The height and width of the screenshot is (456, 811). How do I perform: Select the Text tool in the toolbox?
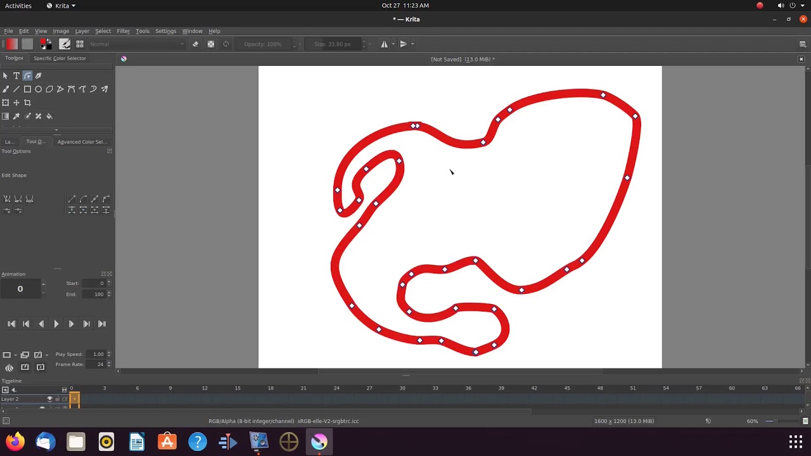[16, 75]
